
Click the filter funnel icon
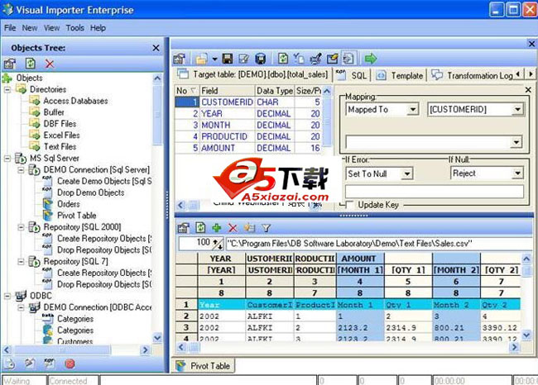(x=266, y=228)
